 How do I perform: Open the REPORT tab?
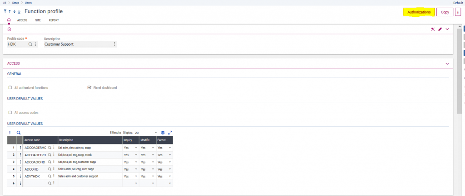click(x=54, y=20)
